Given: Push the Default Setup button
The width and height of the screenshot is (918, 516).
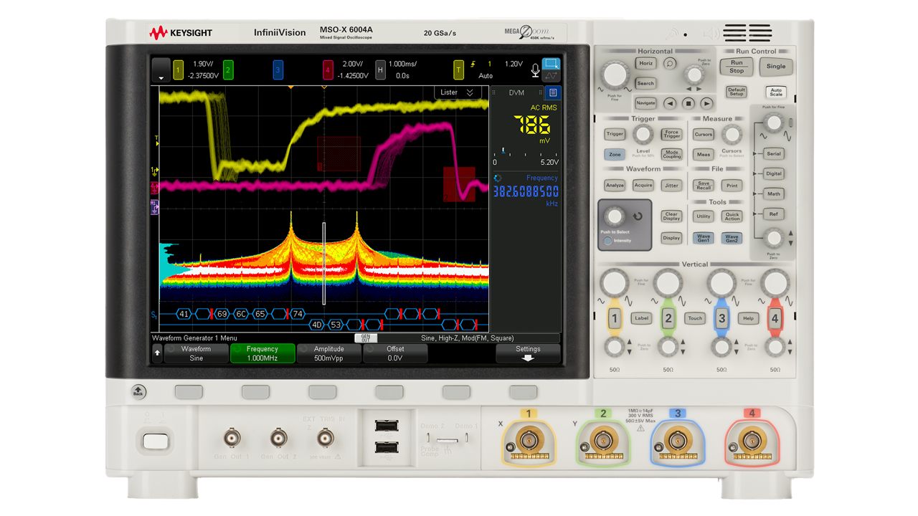Looking at the screenshot, I should pyautogui.click(x=737, y=92).
